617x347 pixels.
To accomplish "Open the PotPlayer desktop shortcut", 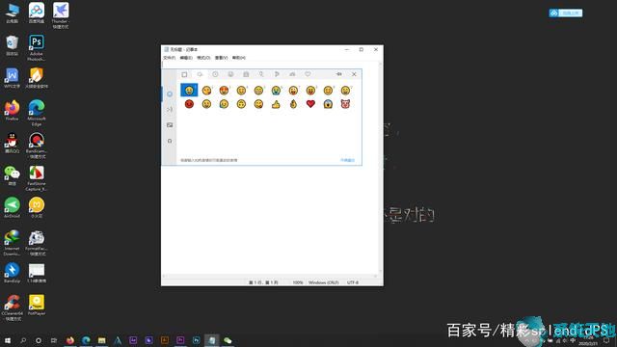I will click(x=37, y=306).
